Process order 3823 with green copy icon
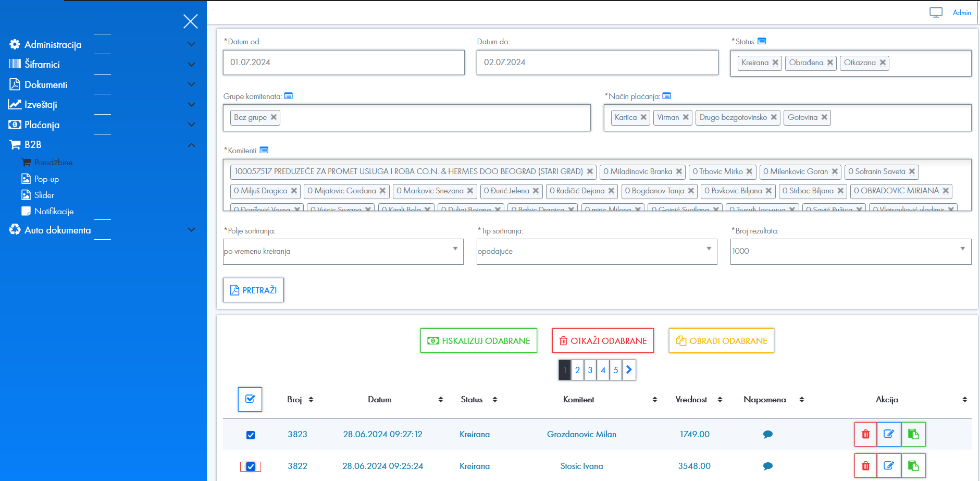This screenshot has width=980, height=481. pos(913,434)
